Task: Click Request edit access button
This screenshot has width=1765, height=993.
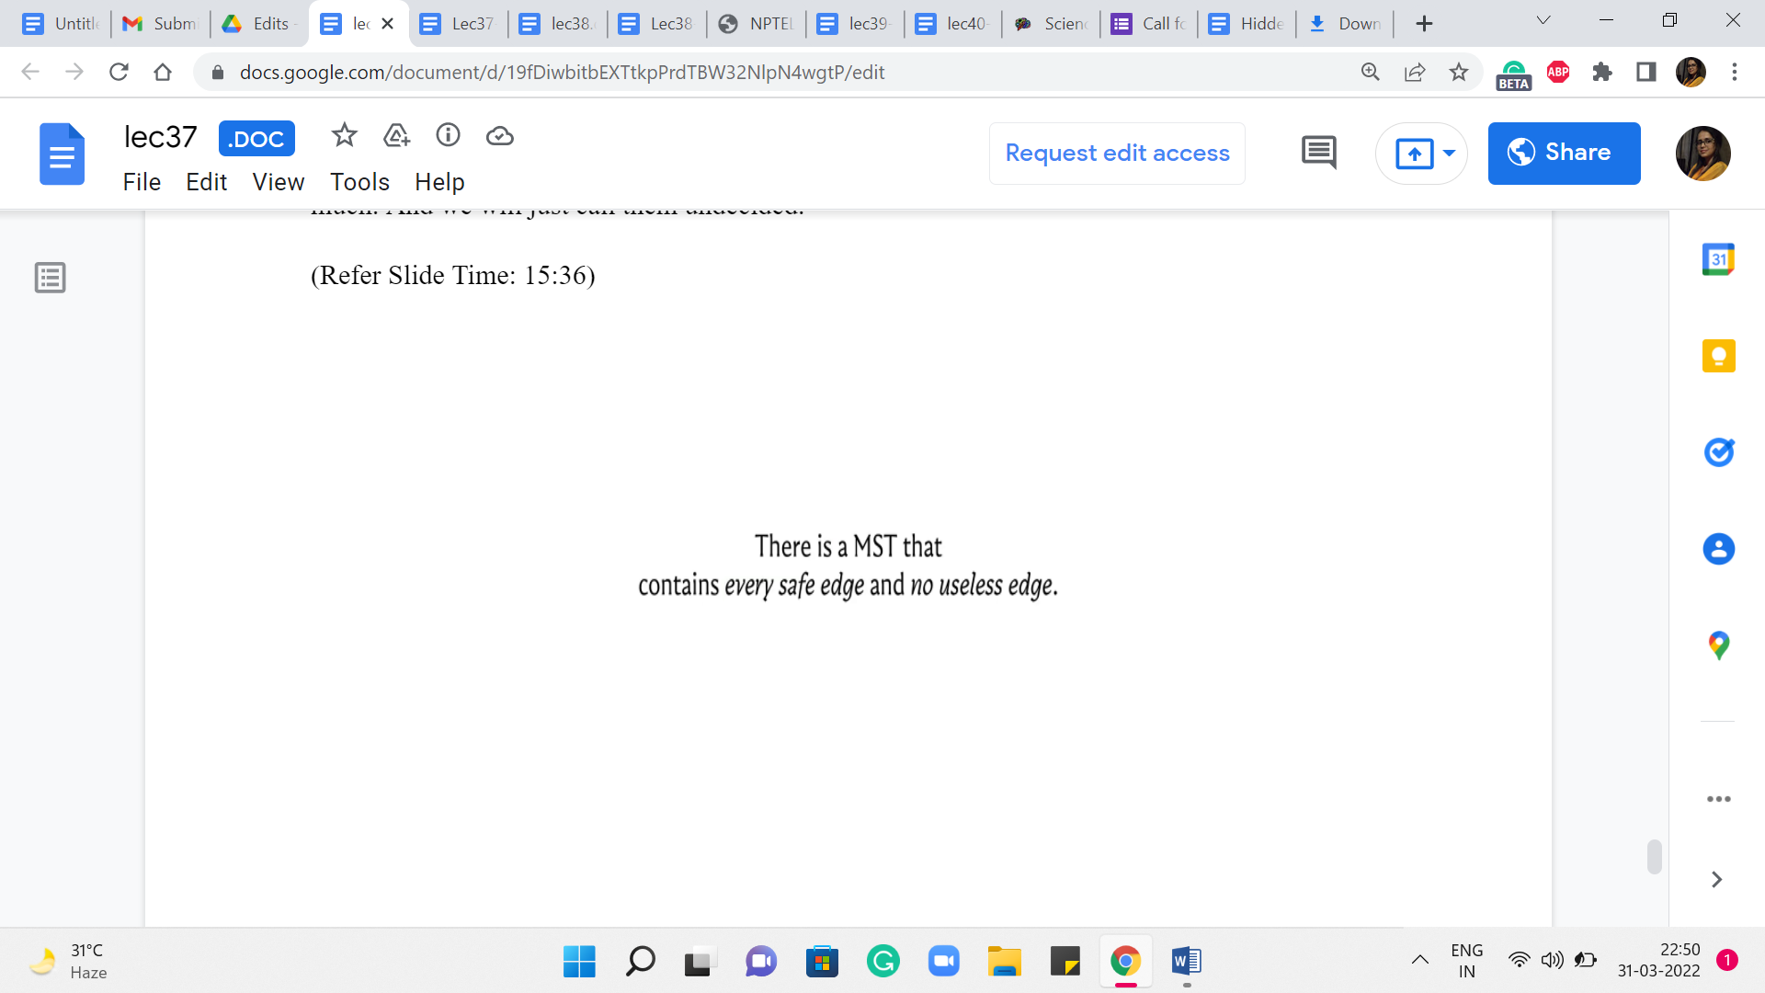Action: (x=1117, y=153)
